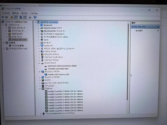Click 他の操作 in the actions pane
This screenshot has width=167, height=125.
tap(139, 31)
